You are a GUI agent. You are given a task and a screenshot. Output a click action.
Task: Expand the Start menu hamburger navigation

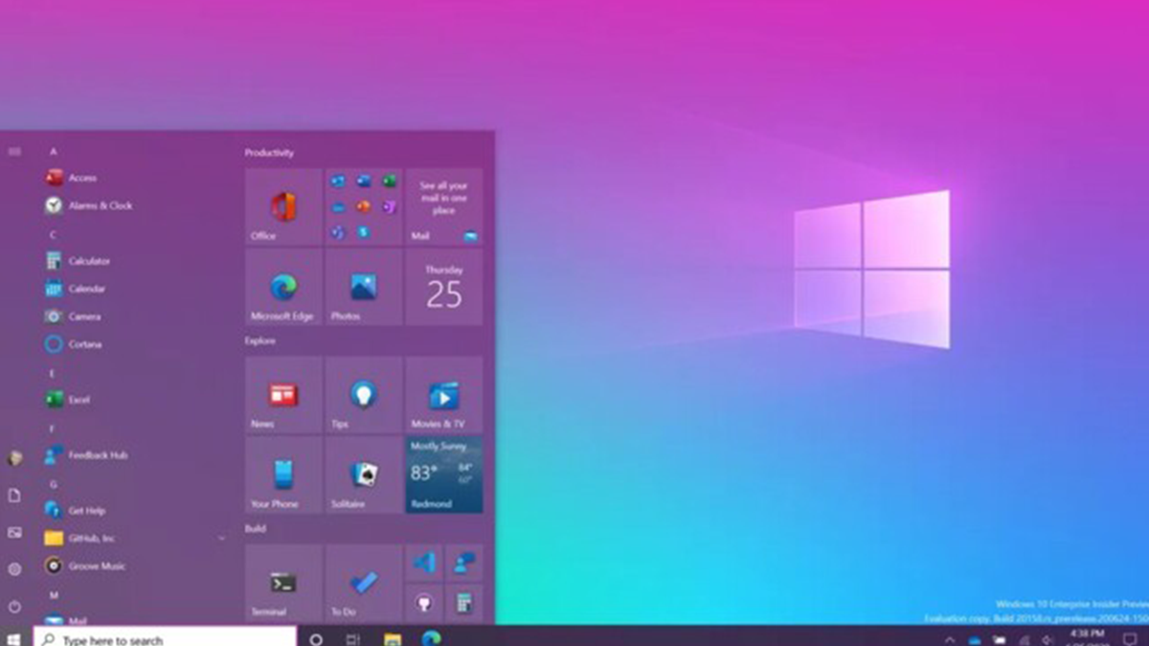(x=14, y=150)
